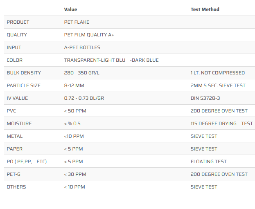Click the Test Method column header

coord(205,9)
